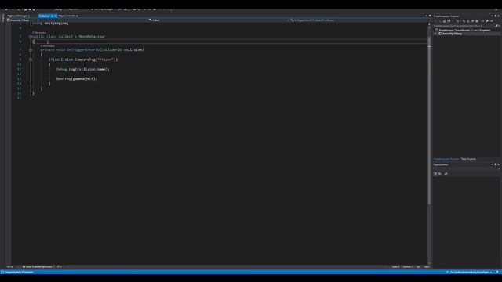Click Forward in Solution Explorer toolbar
The width and height of the screenshot is (502, 282).
click(x=440, y=21)
